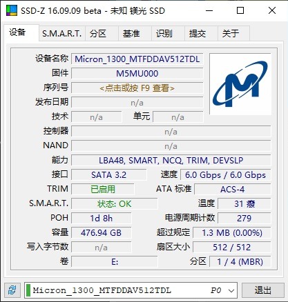Click the 技术 n/a field

97,117
